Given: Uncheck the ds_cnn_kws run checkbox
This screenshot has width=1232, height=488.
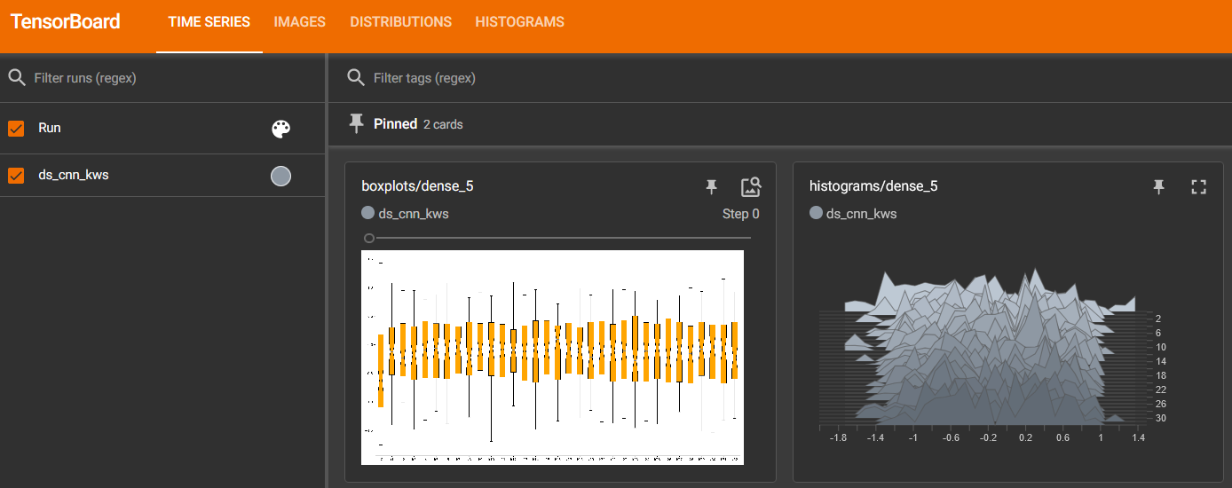Looking at the screenshot, I should [x=16, y=176].
